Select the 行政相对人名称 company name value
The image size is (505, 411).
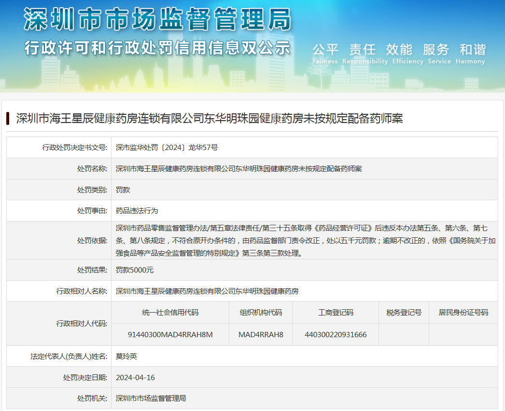click(207, 291)
